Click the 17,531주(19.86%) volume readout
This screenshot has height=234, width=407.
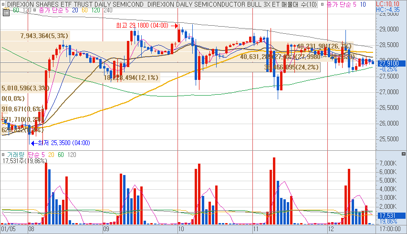click(x=25, y=161)
